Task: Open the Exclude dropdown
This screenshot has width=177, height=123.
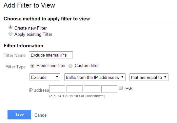Action: click(45, 77)
